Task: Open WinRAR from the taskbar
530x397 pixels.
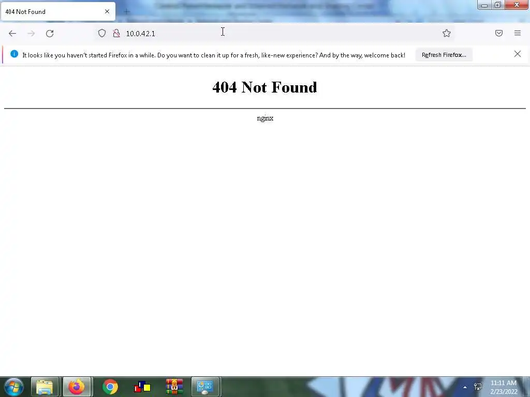Action: point(174,387)
